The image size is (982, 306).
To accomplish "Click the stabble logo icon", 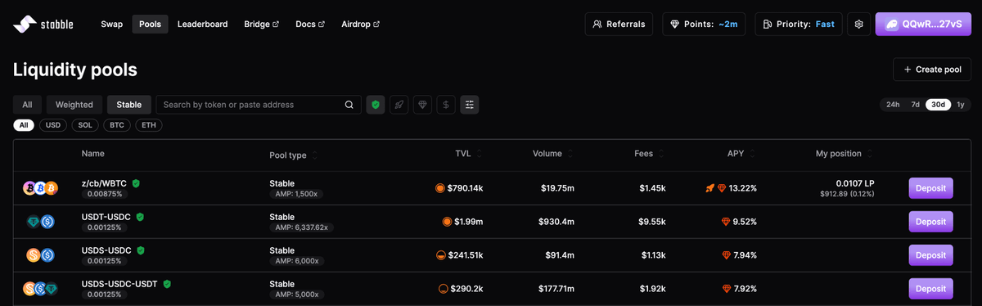I will pyautogui.click(x=24, y=25).
